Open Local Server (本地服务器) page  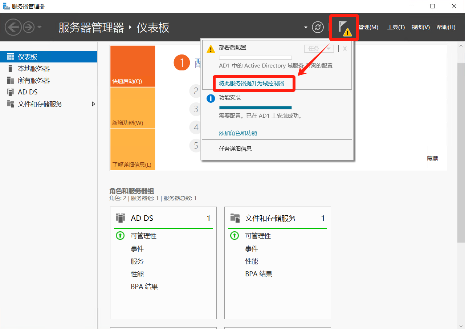pos(33,69)
